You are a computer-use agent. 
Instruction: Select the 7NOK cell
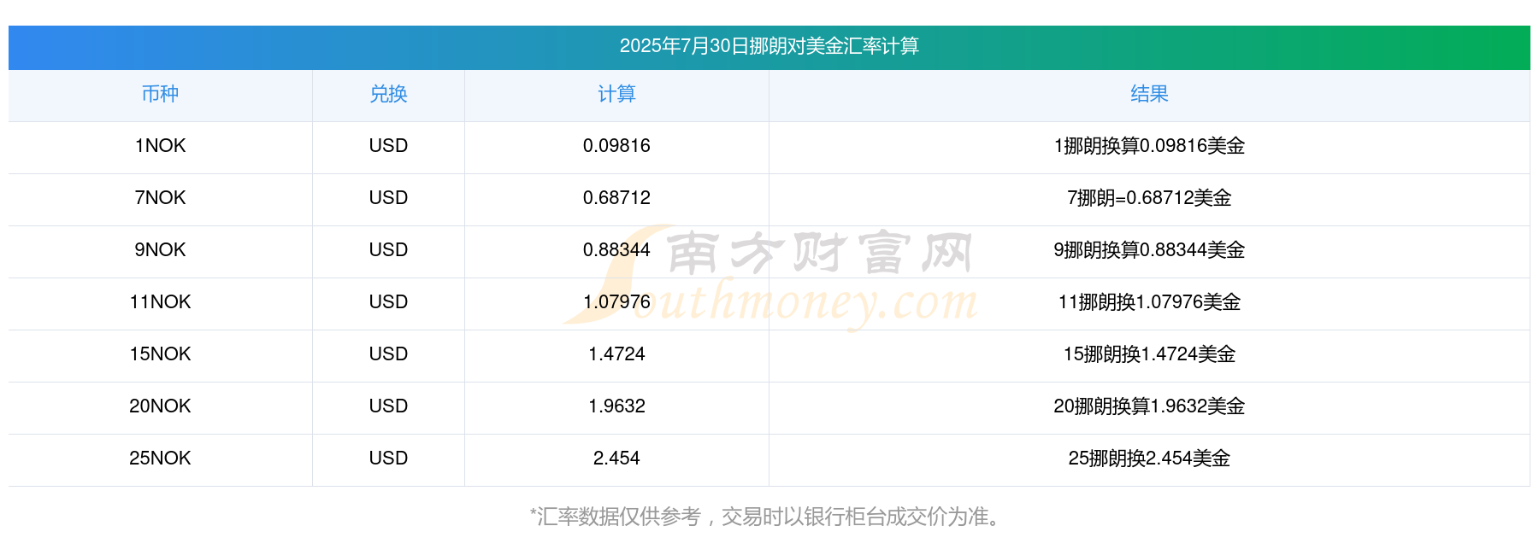coord(160,198)
